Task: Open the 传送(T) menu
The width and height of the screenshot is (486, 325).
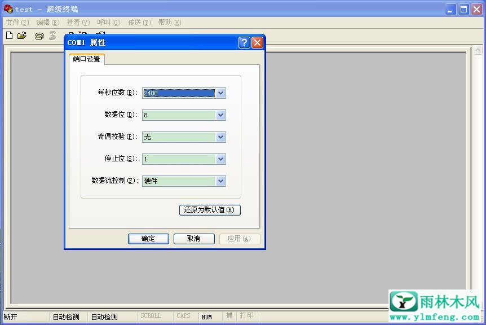Action: pos(139,23)
